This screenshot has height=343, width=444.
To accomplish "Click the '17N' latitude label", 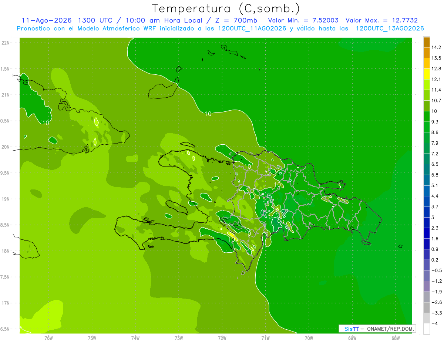I will click(x=6, y=303).
